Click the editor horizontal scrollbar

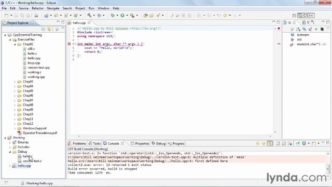(174, 136)
